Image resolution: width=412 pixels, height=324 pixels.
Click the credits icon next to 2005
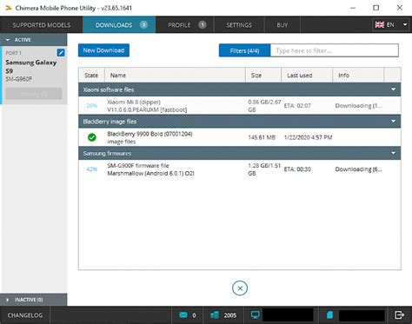click(x=215, y=314)
